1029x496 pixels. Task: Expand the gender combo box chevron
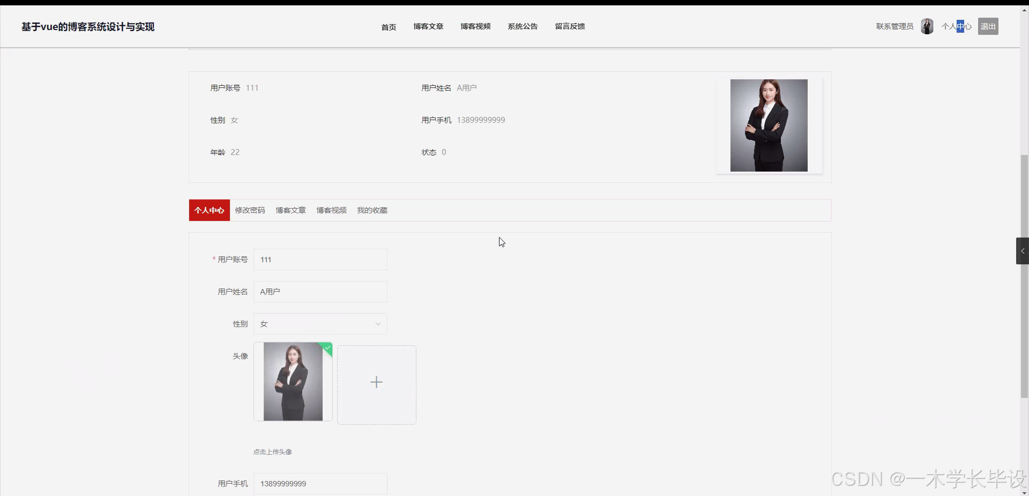[378, 324]
